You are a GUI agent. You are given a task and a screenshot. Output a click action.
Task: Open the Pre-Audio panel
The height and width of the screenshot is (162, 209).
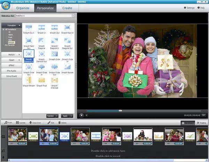pyautogui.click(x=11, y=71)
